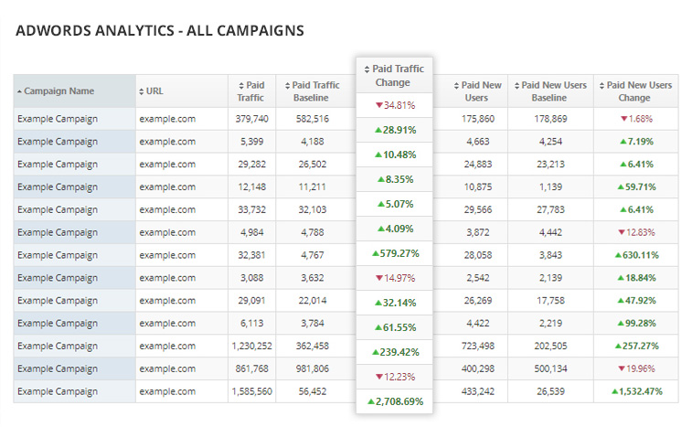Click the Paid Traffic column sort icon

[x=240, y=86]
